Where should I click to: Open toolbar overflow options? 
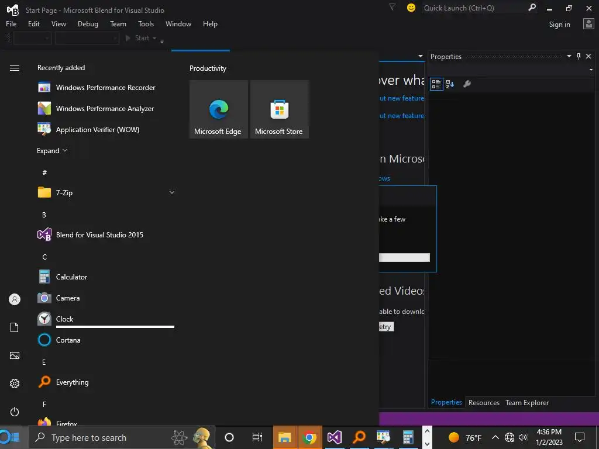coord(162,42)
